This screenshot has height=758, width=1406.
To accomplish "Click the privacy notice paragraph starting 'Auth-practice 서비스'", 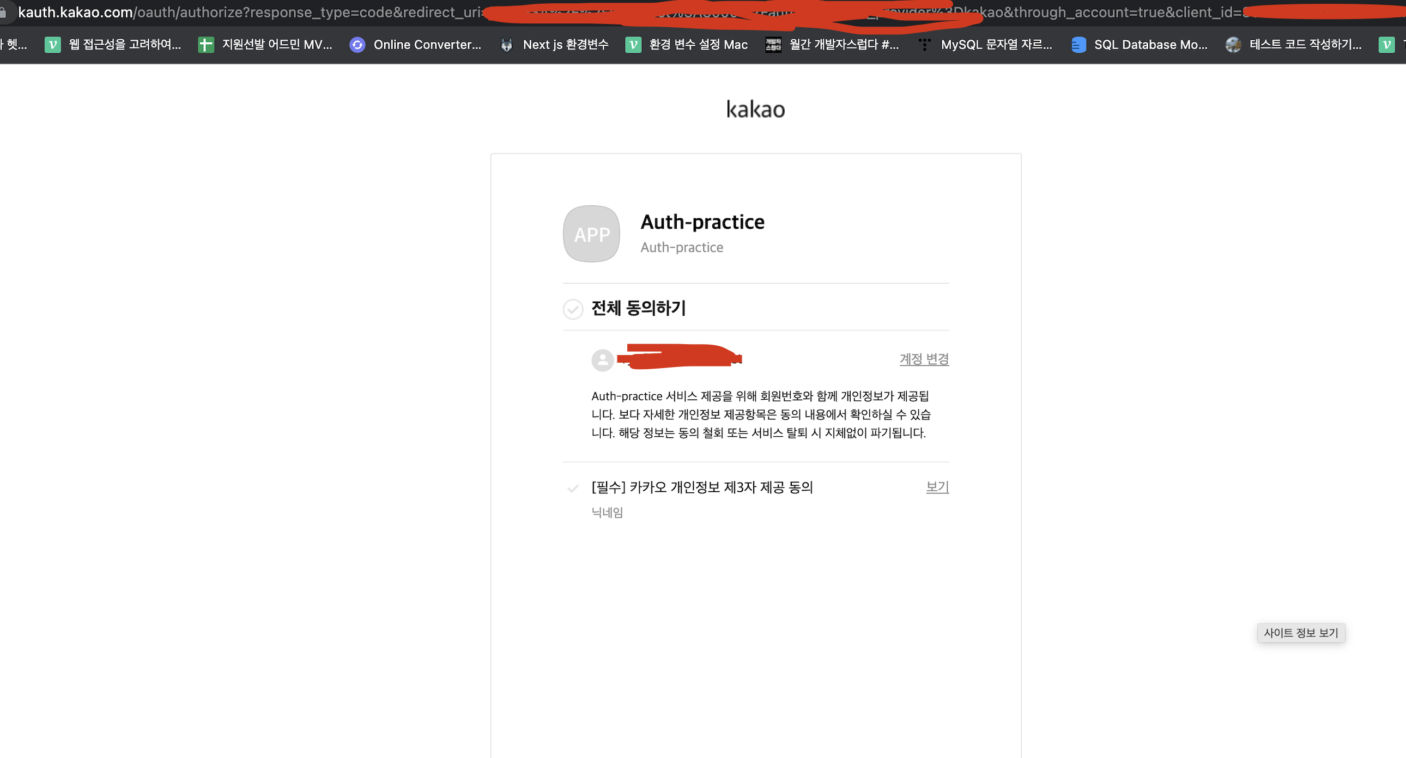I will click(x=761, y=414).
